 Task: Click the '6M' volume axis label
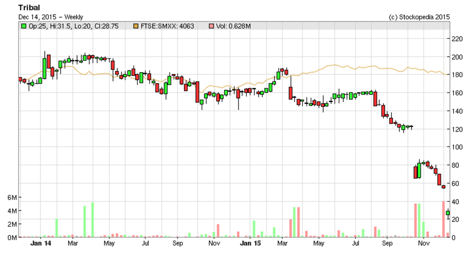tap(12, 198)
